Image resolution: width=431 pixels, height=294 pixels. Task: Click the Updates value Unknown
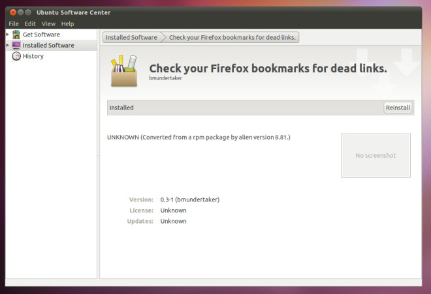(x=173, y=221)
